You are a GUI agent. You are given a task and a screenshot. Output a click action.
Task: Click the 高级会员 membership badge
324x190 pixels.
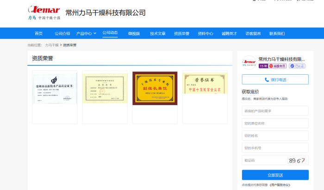pos(278,66)
